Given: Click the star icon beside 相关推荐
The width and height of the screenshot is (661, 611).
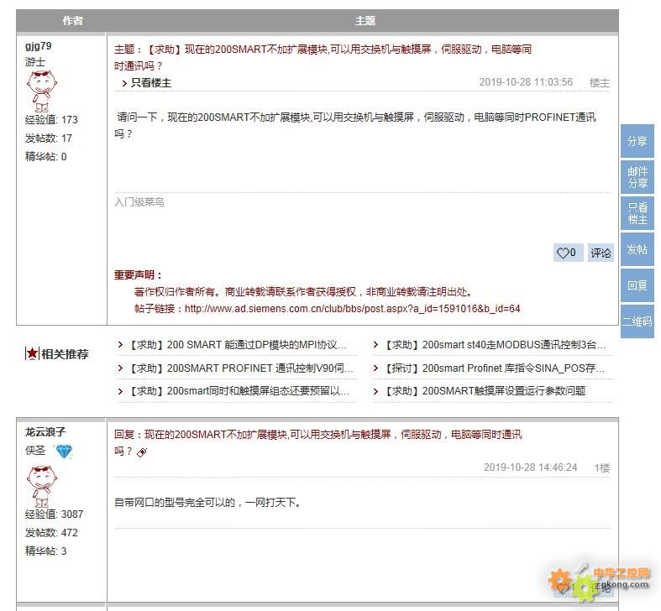Looking at the screenshot, I should pos(32,354).
